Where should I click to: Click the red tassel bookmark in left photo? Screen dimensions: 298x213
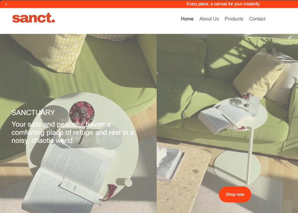(110, 192)
